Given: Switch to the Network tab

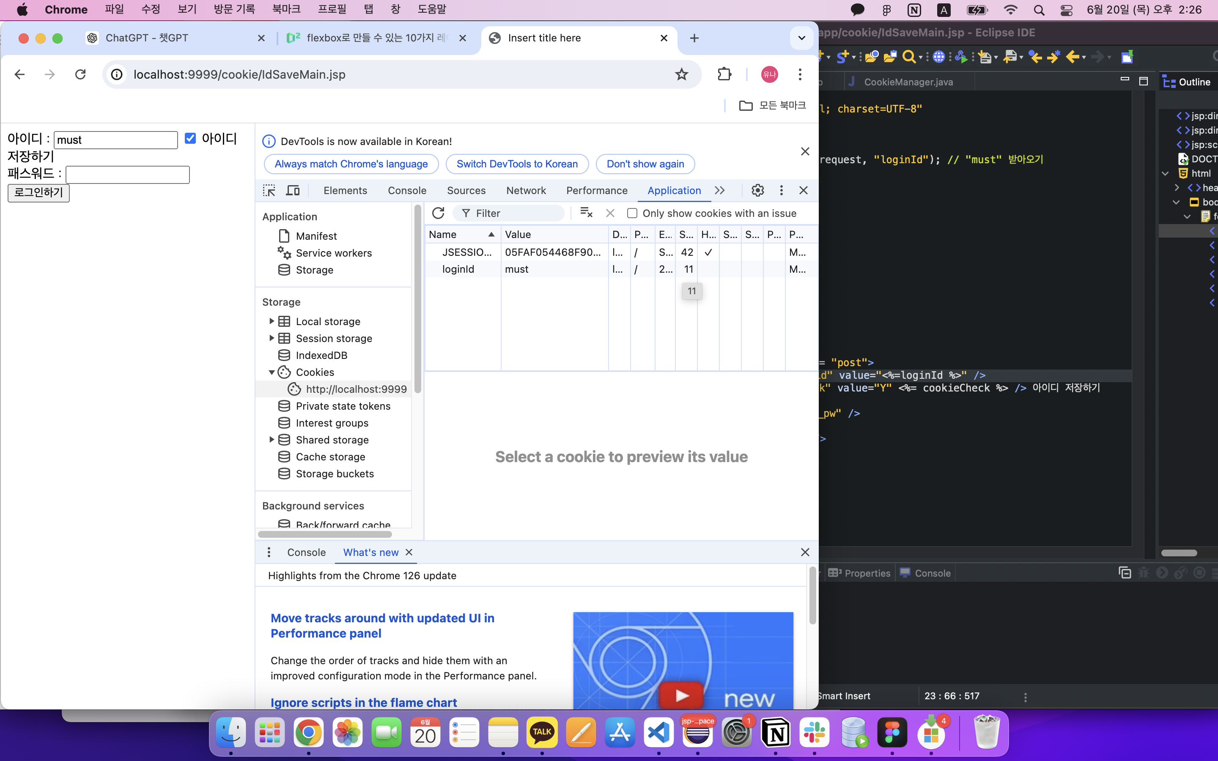Looking at the screenshot, I should tap(525, 190).
